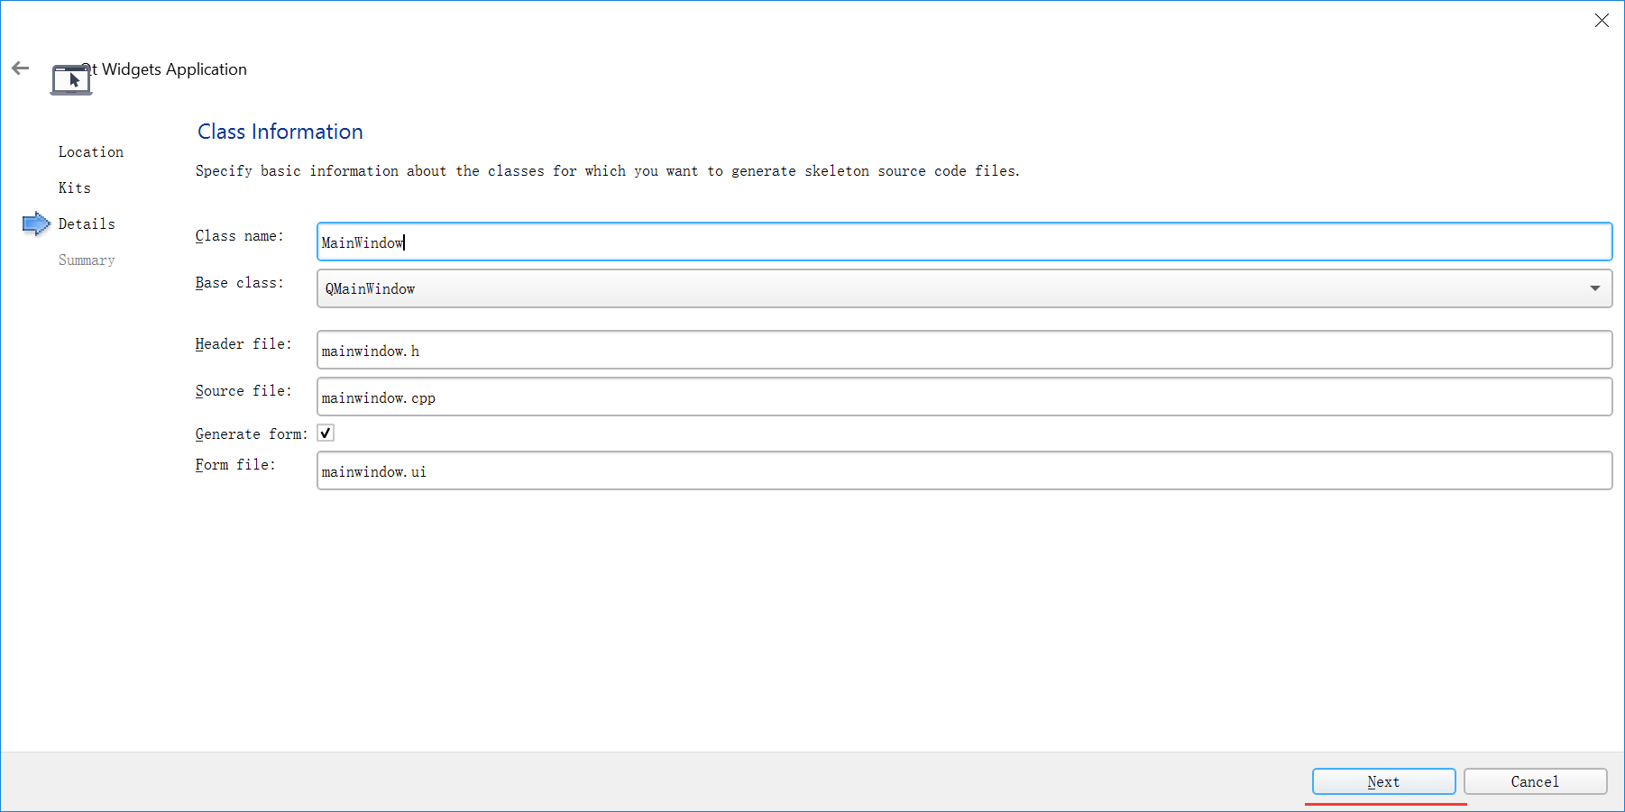Click the 'Specify basic information' description text
The height and width of the screenshot is (812, 1625).
point(607,171)
